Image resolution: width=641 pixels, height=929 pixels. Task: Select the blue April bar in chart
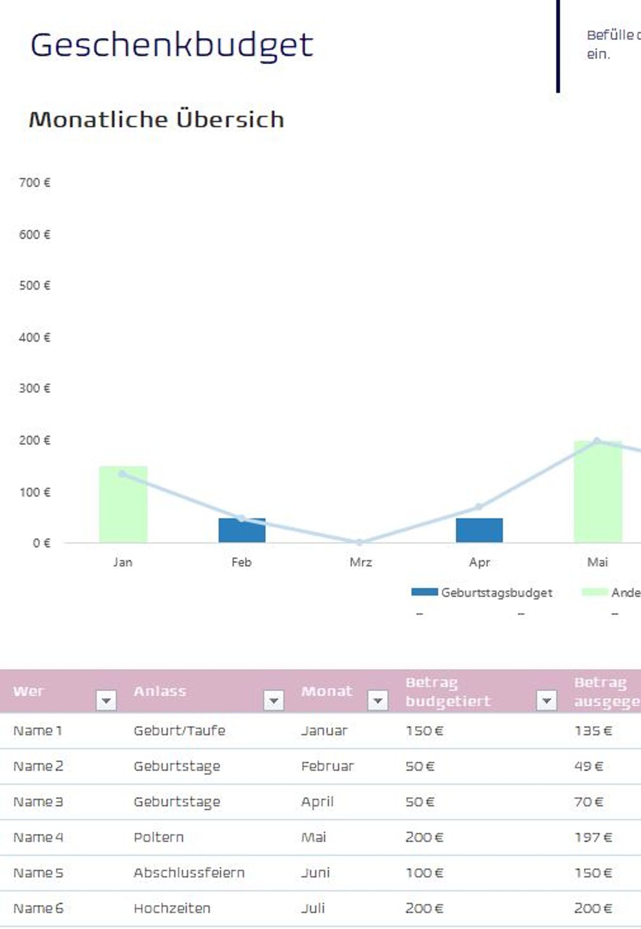479,532
